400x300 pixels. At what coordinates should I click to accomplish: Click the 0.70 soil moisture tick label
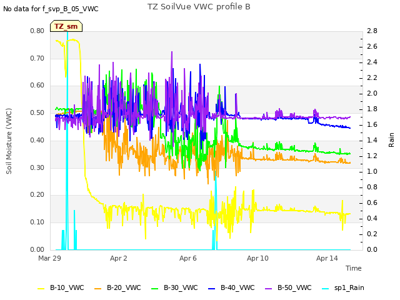point(37,58)
